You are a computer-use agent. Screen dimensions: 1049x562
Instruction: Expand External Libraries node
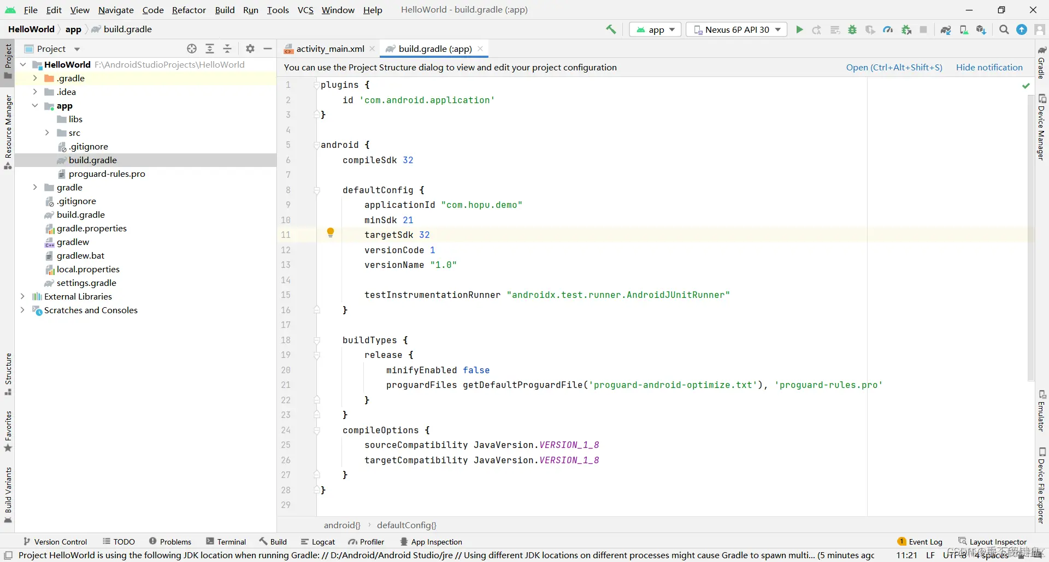22,296
